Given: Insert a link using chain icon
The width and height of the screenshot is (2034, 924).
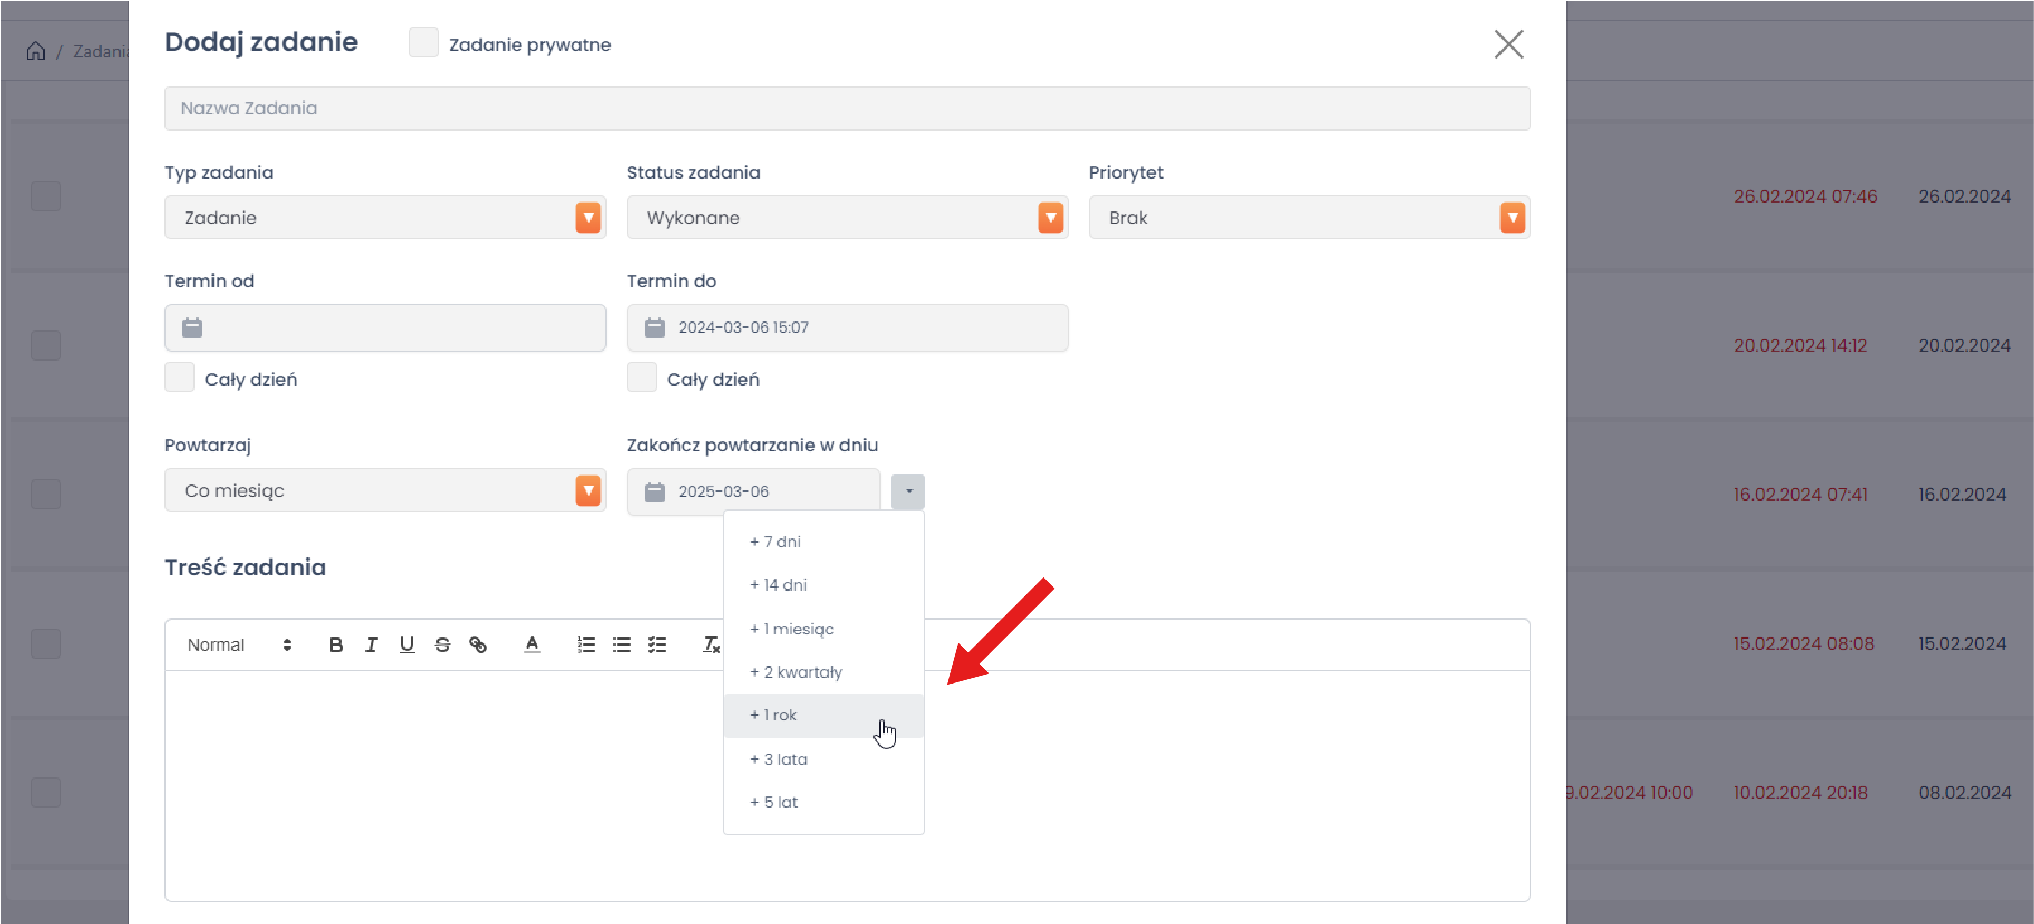Looking at the screenshot, I should click(478, 645).
